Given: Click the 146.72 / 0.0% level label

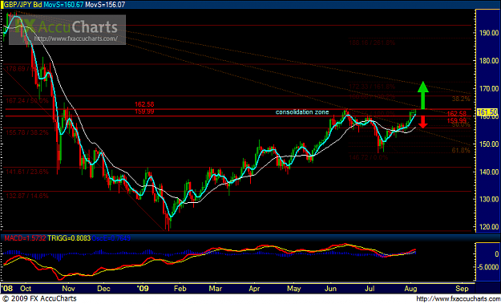Looking at the screenshot, I should [x=368, y=157].
